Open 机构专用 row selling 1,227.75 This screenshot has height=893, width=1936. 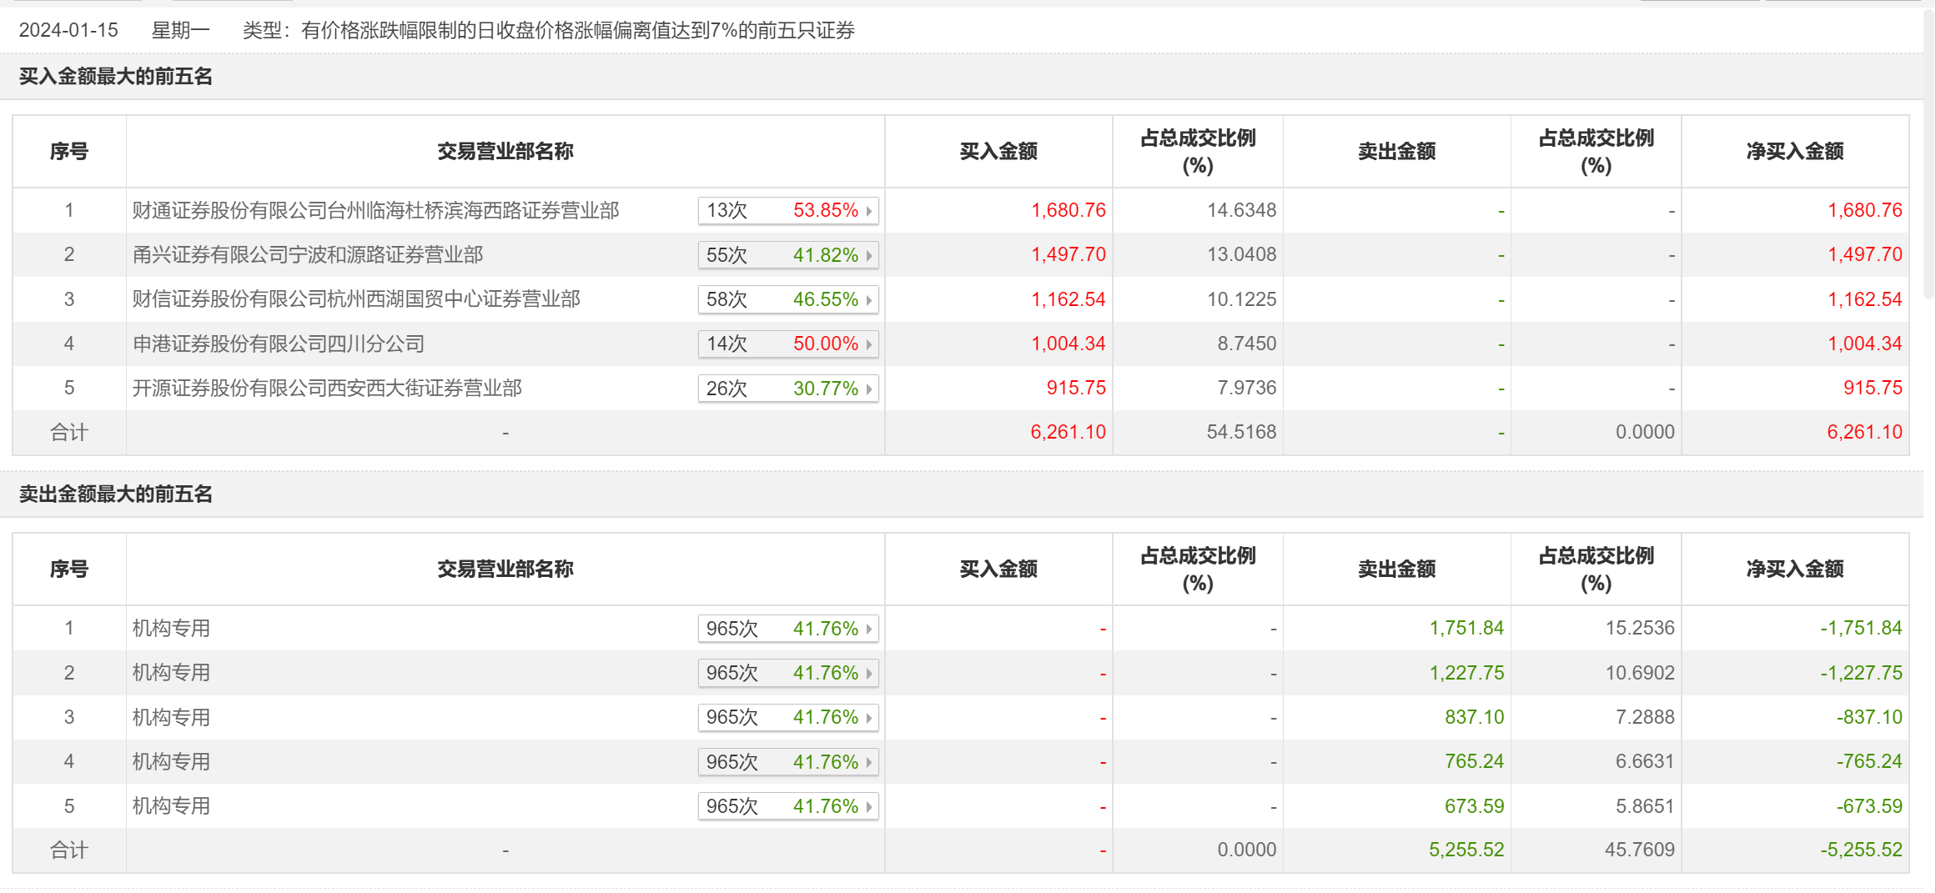171,673
